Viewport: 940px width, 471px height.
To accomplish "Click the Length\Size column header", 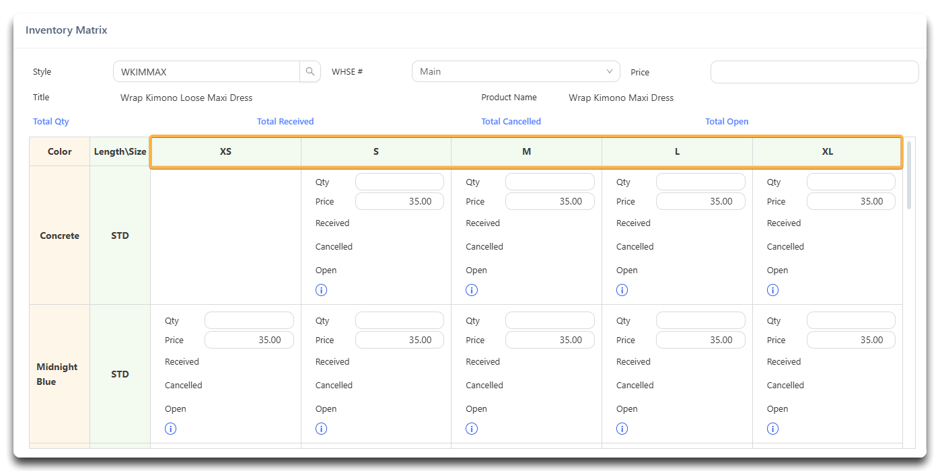I will point(120,151).
